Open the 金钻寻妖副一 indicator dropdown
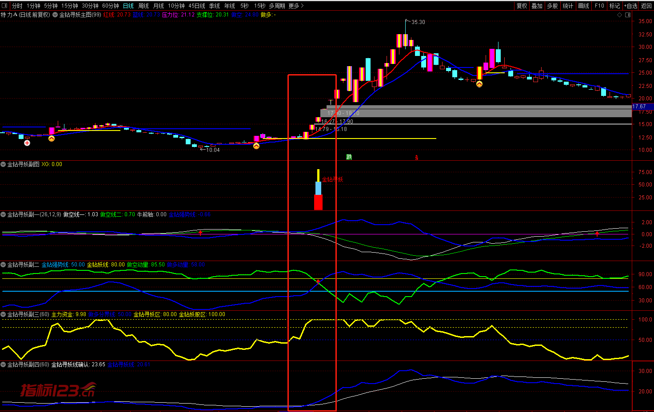Viewport: 654px width, 412px height. tap(3, 214)
